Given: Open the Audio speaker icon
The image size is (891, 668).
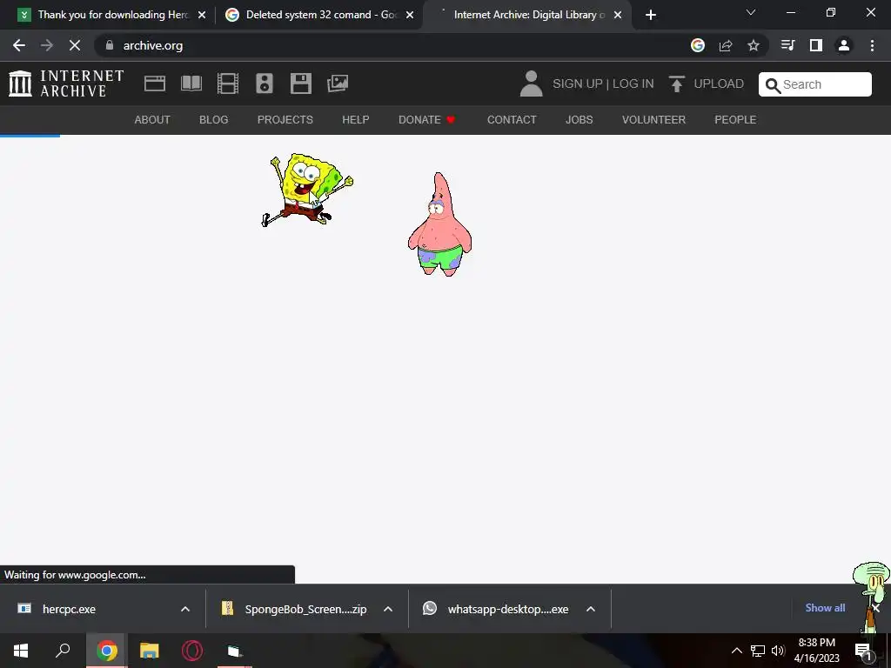Looking at the screenshot, I should 265,83.
